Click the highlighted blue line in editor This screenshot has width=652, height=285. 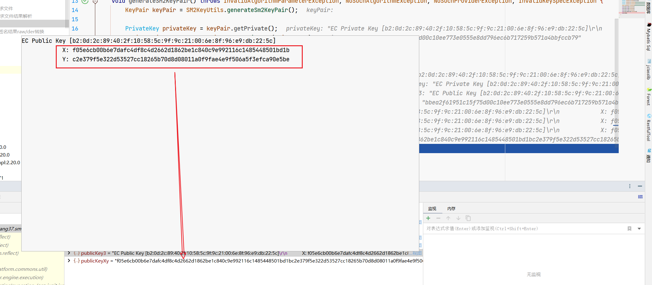519,149
